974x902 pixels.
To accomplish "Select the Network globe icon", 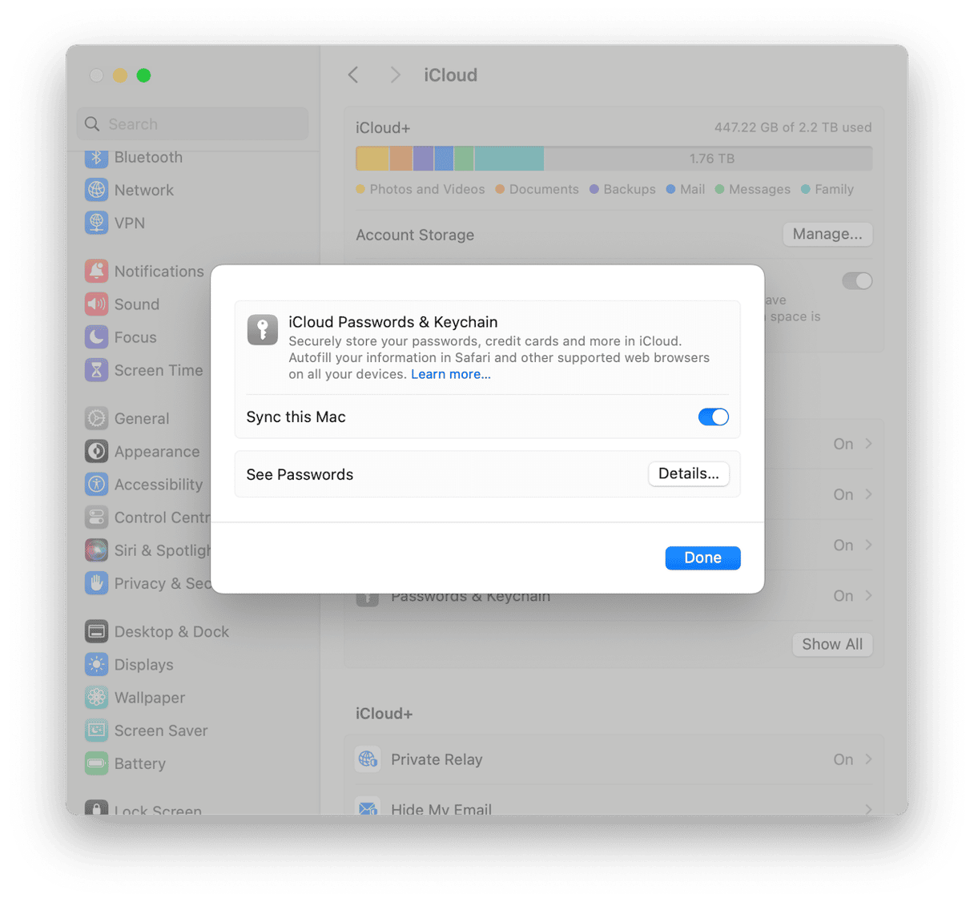I will point(96,190).
